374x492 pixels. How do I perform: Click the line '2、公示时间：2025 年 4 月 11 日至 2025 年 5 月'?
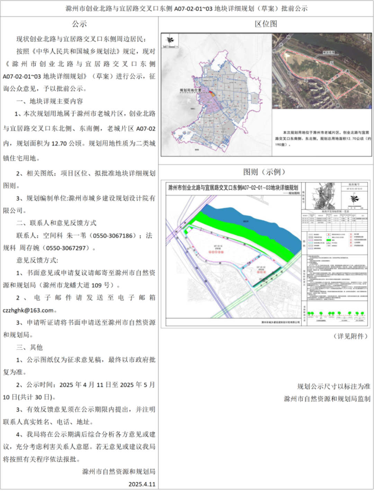pos(86,385)
